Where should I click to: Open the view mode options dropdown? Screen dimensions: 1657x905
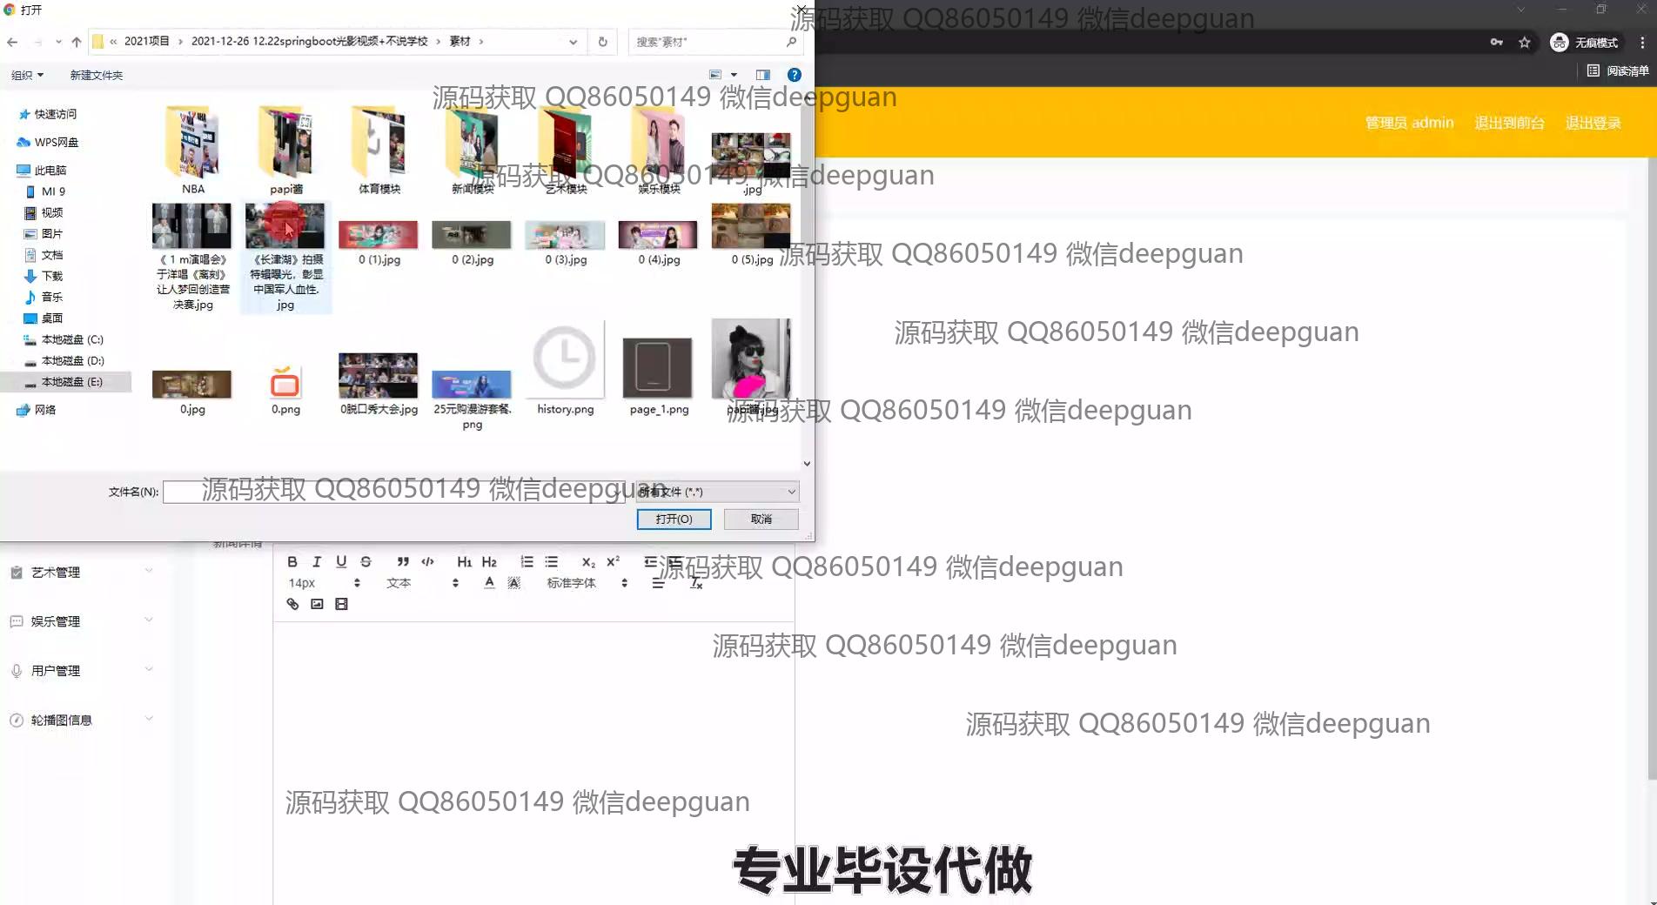[734, 75]
